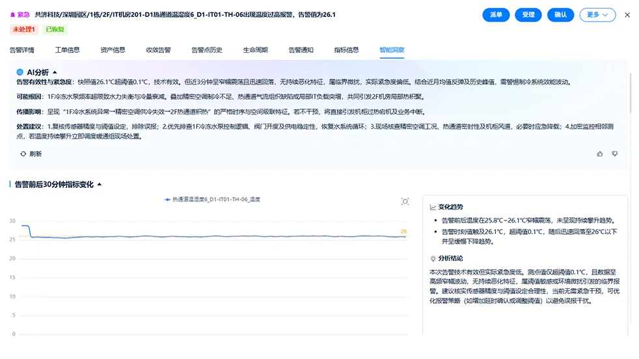Screen dimensions: 639x359
Task: Click the temperature line peak near 30
Action: click(x=25, y=225)
